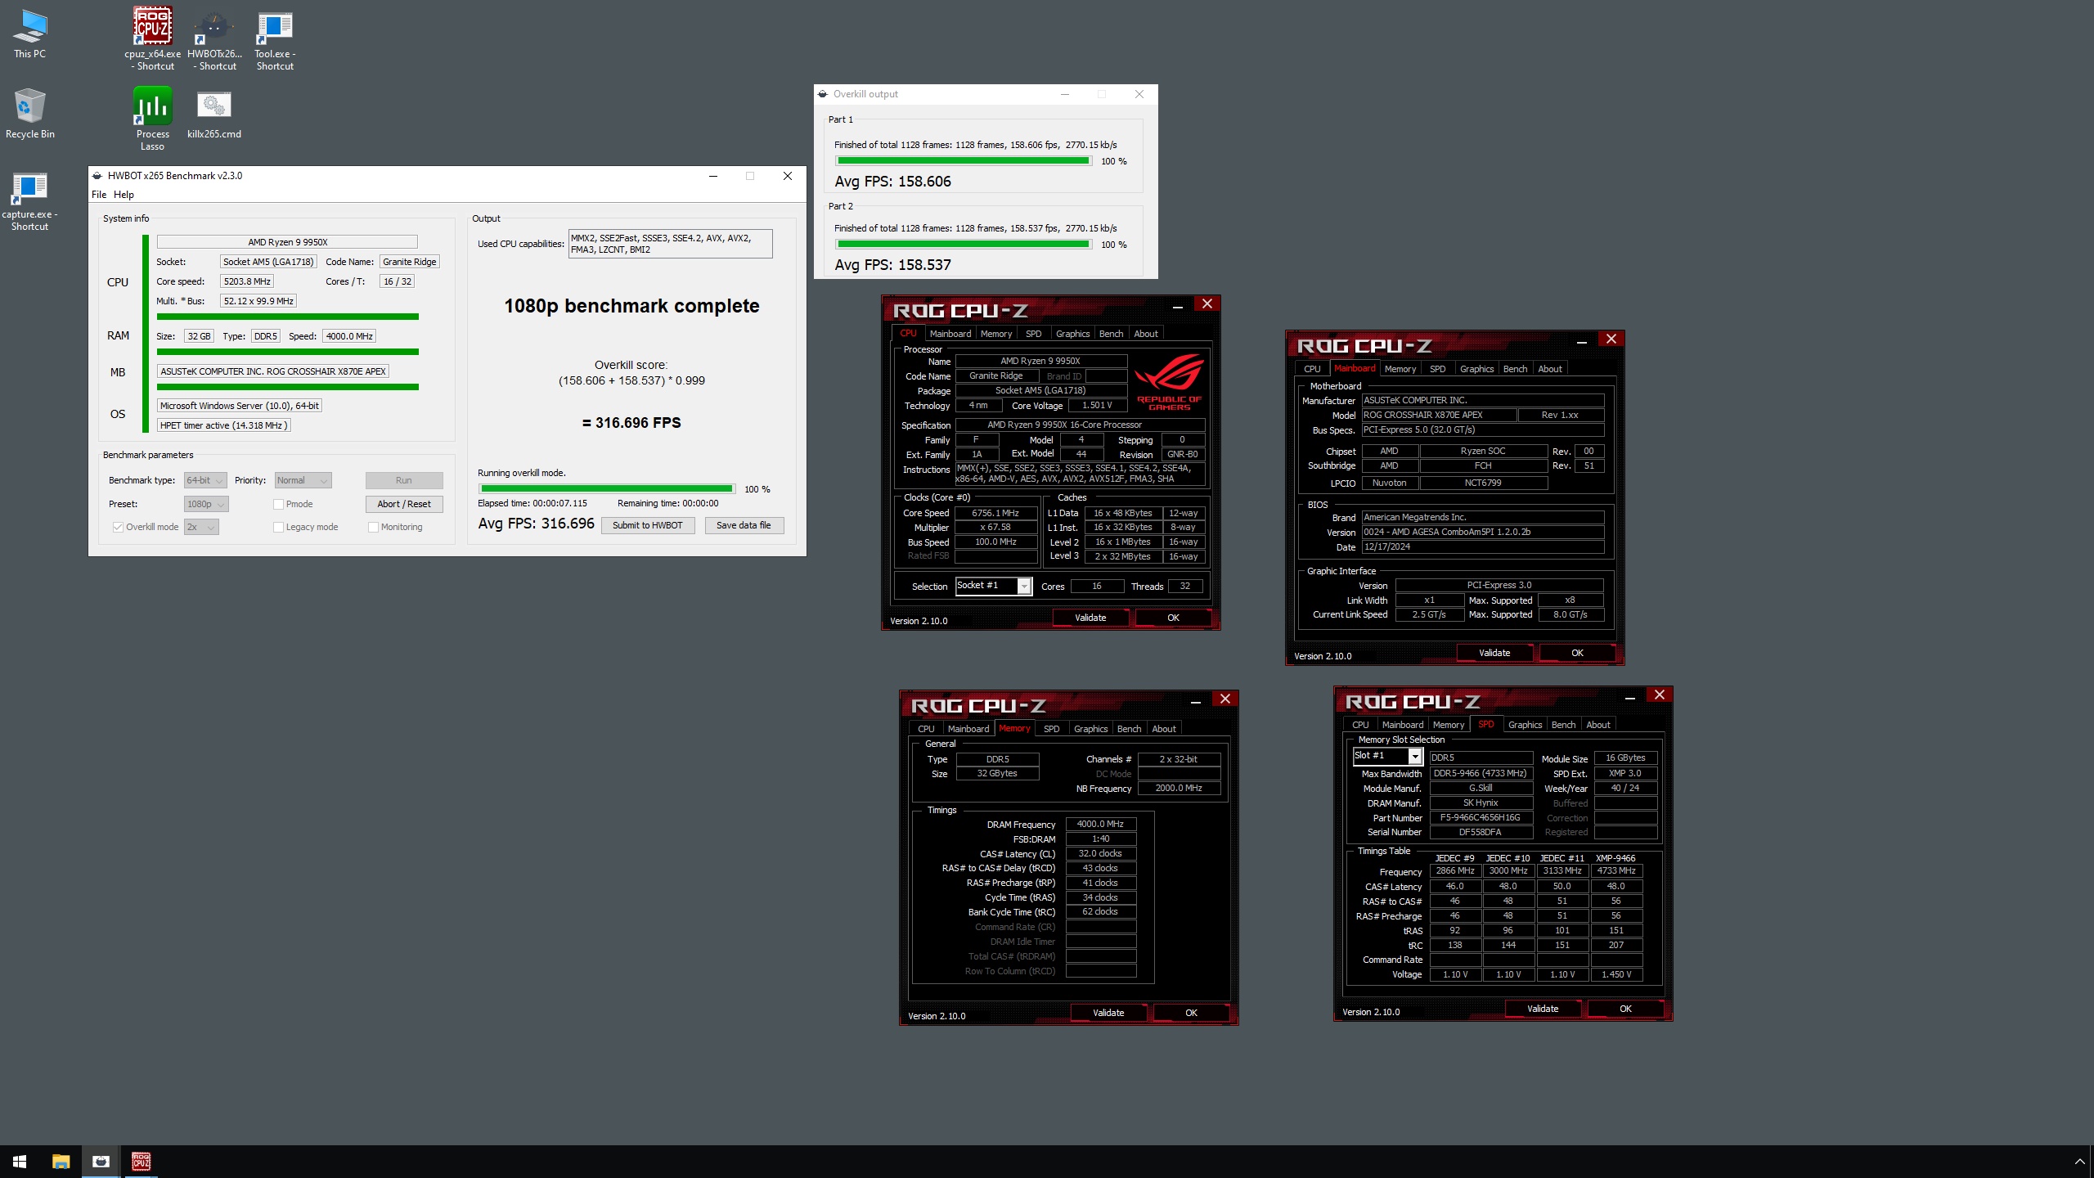This screenshot has width=2094, height=1178.
Task: Open Preset 1080p dropdown
Action: click(x=206, y=504)
